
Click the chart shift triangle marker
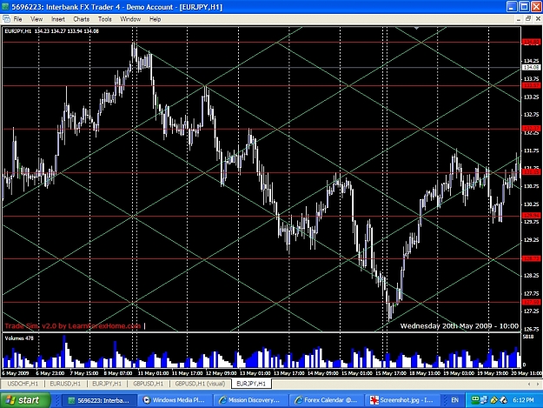coord(417,28)
